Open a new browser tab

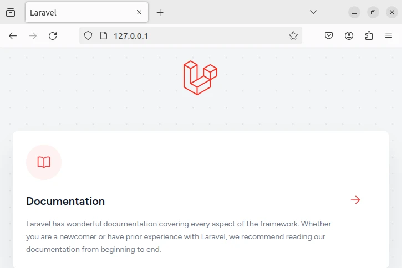tap(160, 12)
